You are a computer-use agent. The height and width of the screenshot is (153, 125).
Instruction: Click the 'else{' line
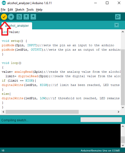point(6,94)
